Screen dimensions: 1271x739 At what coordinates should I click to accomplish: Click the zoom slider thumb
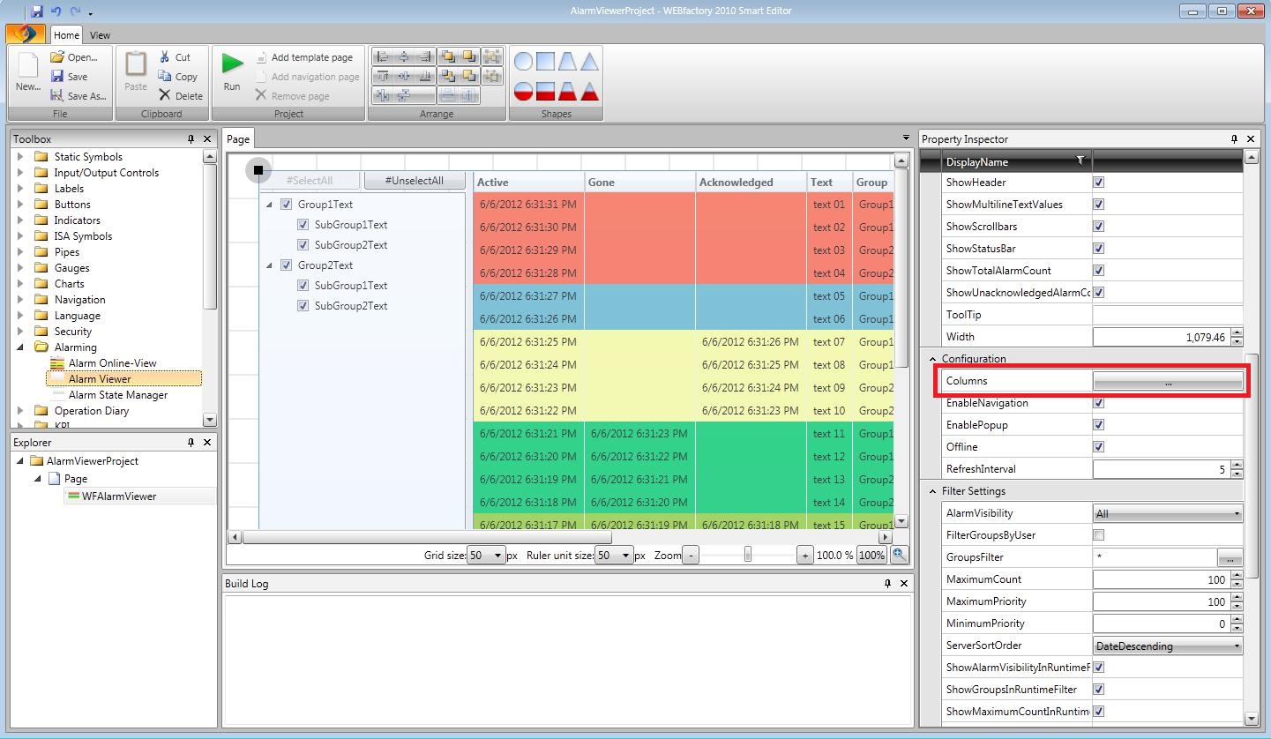(748, 555)
